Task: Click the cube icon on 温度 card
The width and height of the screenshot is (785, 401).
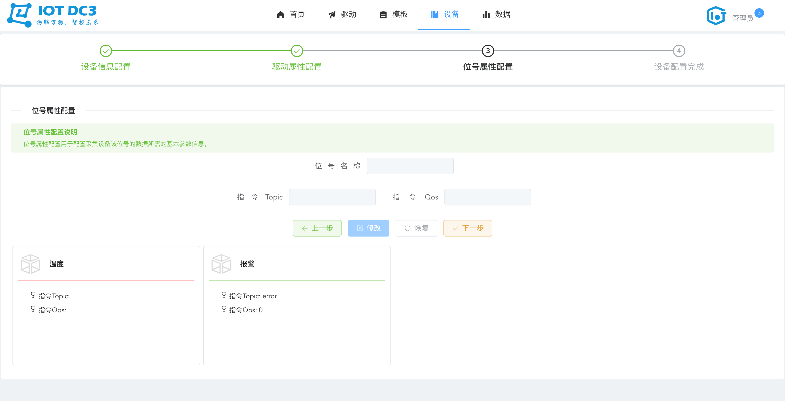Action: click(x=30, y=264)
